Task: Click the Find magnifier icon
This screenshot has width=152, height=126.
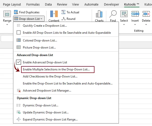Action: coord(113,14)
